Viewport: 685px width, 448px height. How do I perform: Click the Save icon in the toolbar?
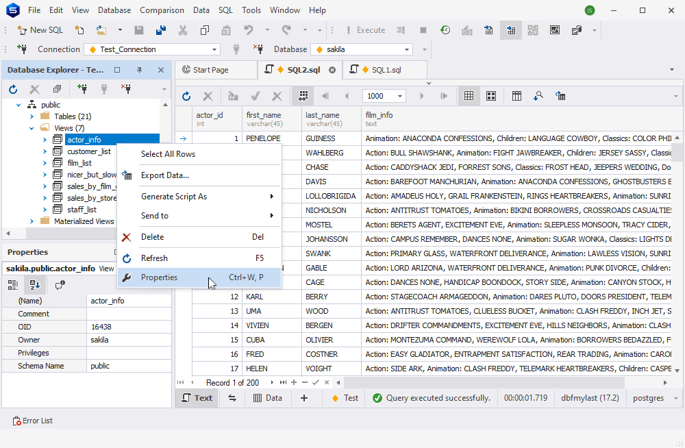pos(139,30)
